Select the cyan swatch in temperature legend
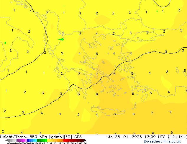Image resolution: width=187 pixels, height=144 pixels. 36,140
